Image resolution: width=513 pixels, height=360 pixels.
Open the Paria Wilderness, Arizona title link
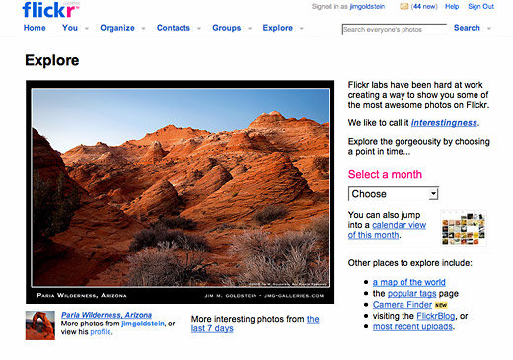pyautogui.click(x=107, y=315)
